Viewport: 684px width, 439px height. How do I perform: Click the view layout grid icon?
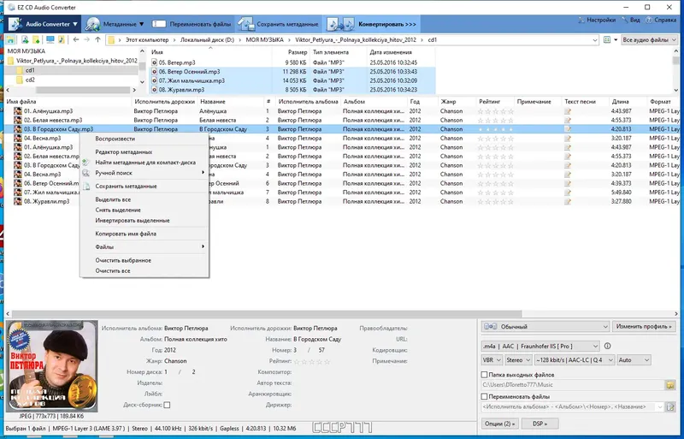(607, 39)
